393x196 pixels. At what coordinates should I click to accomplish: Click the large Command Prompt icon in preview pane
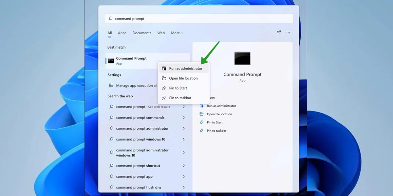tap(242, 58)
